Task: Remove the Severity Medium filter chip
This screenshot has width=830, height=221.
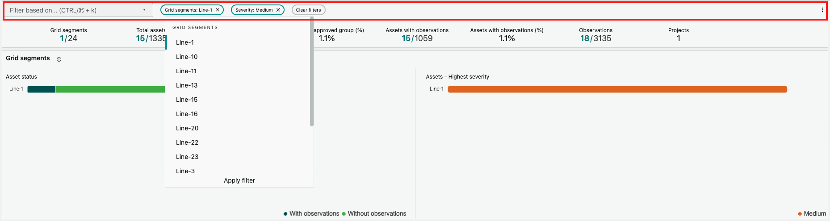Action: (278, 10)
